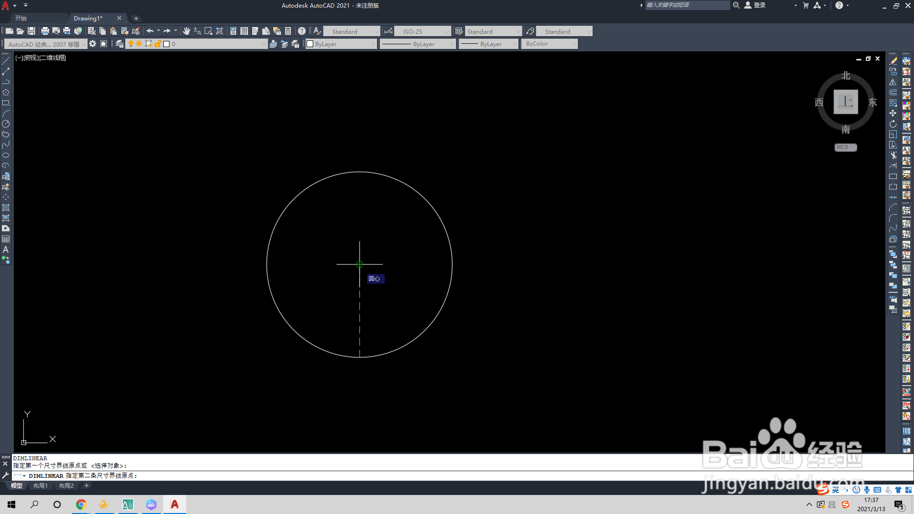
Task: Open the ByLayer lineweight dropdown
Action: point(488,44)
